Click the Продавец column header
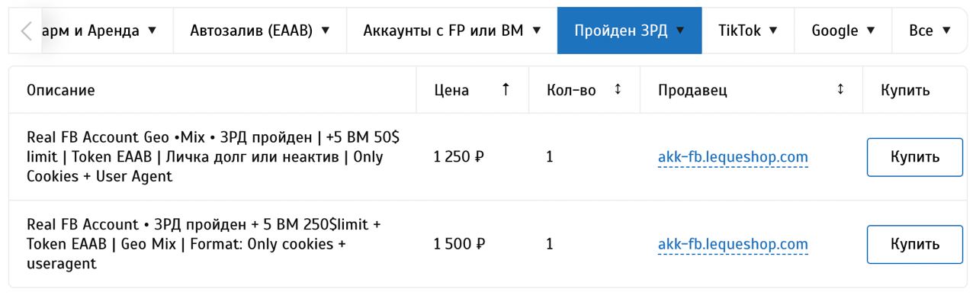This screenshot has width=976, height=302. click(693, 91)
